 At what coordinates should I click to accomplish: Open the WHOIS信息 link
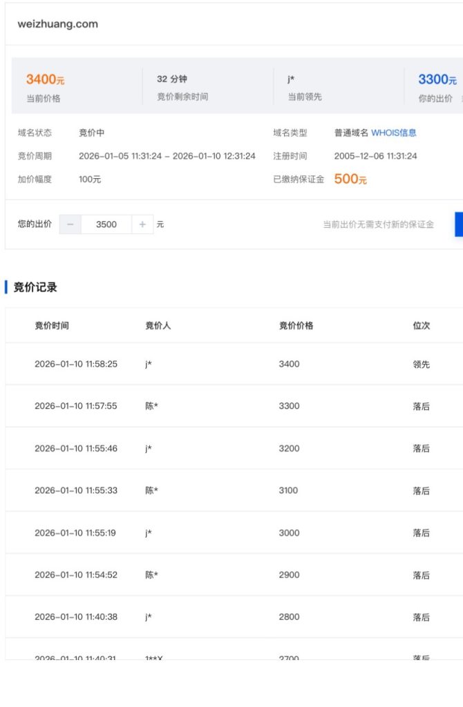pos(394,133)
